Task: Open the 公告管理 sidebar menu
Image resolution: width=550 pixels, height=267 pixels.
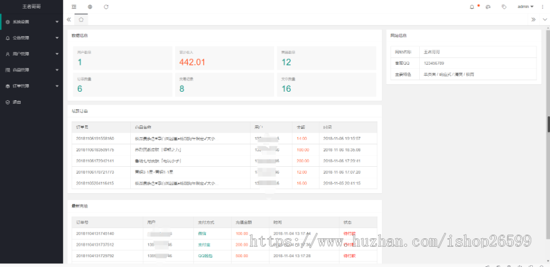Action: coord(31,38)
